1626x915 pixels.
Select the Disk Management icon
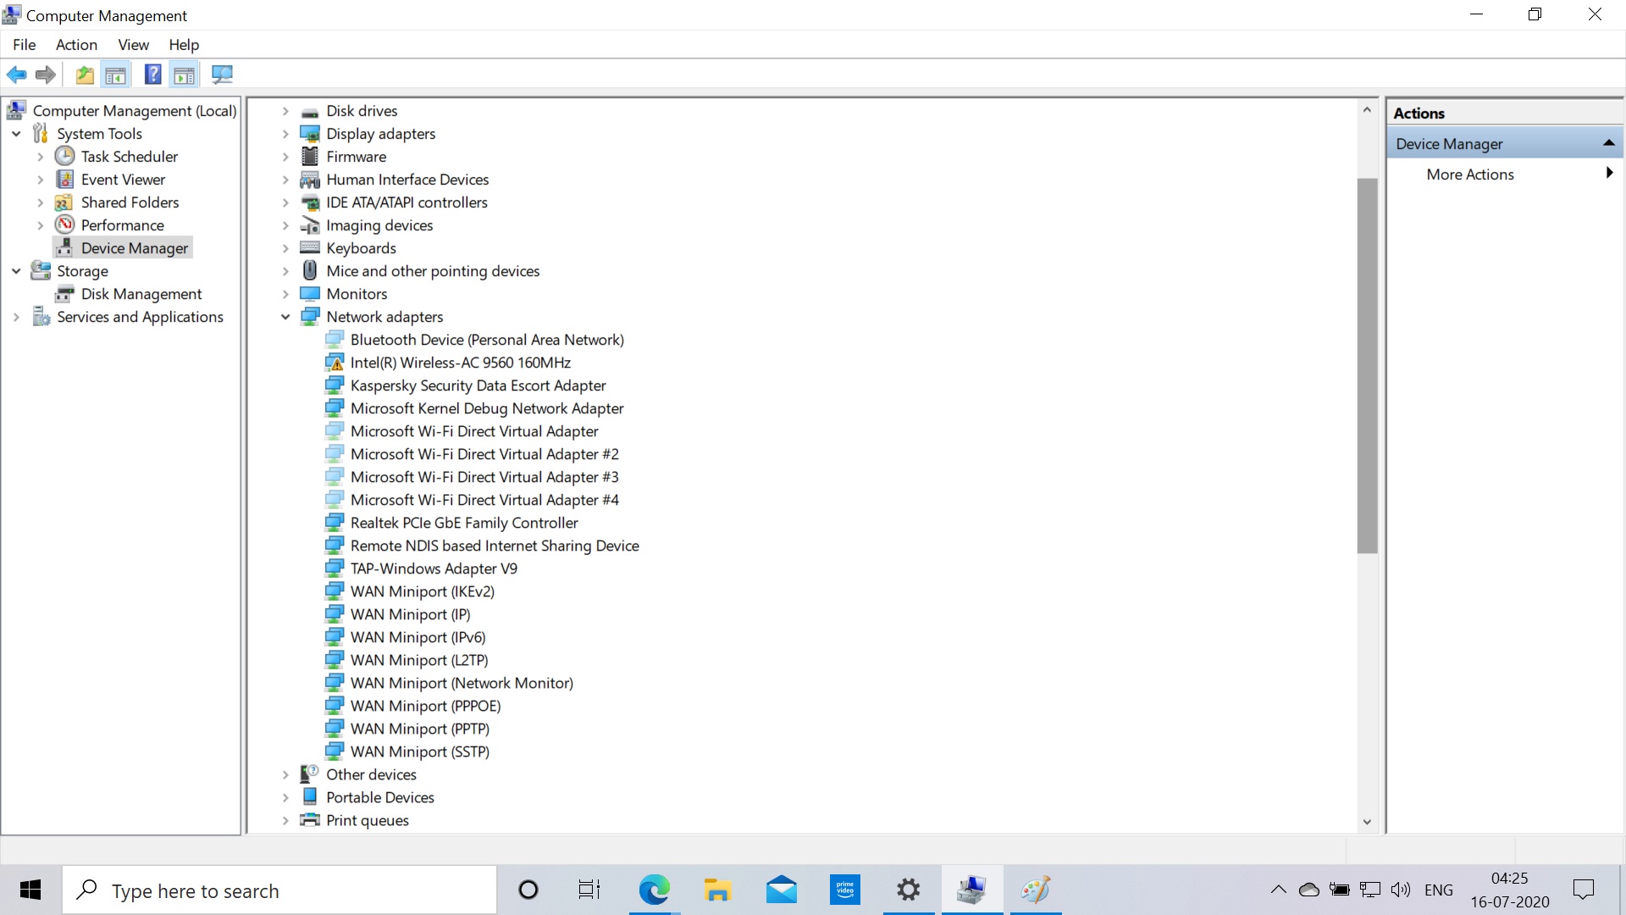tap(64, 294)
